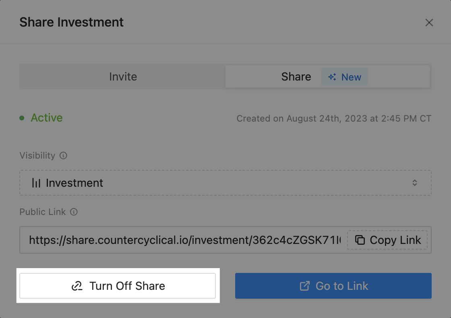Click the sparkle icon in New badge
This screenshot has width=451, height=318.
point(332,77)
